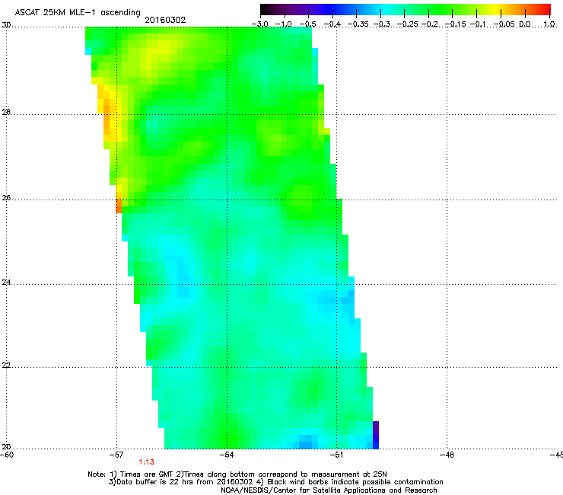Click the colorbar label '0.0'
The image size is (563, 495).
click(x=525, y=24)
